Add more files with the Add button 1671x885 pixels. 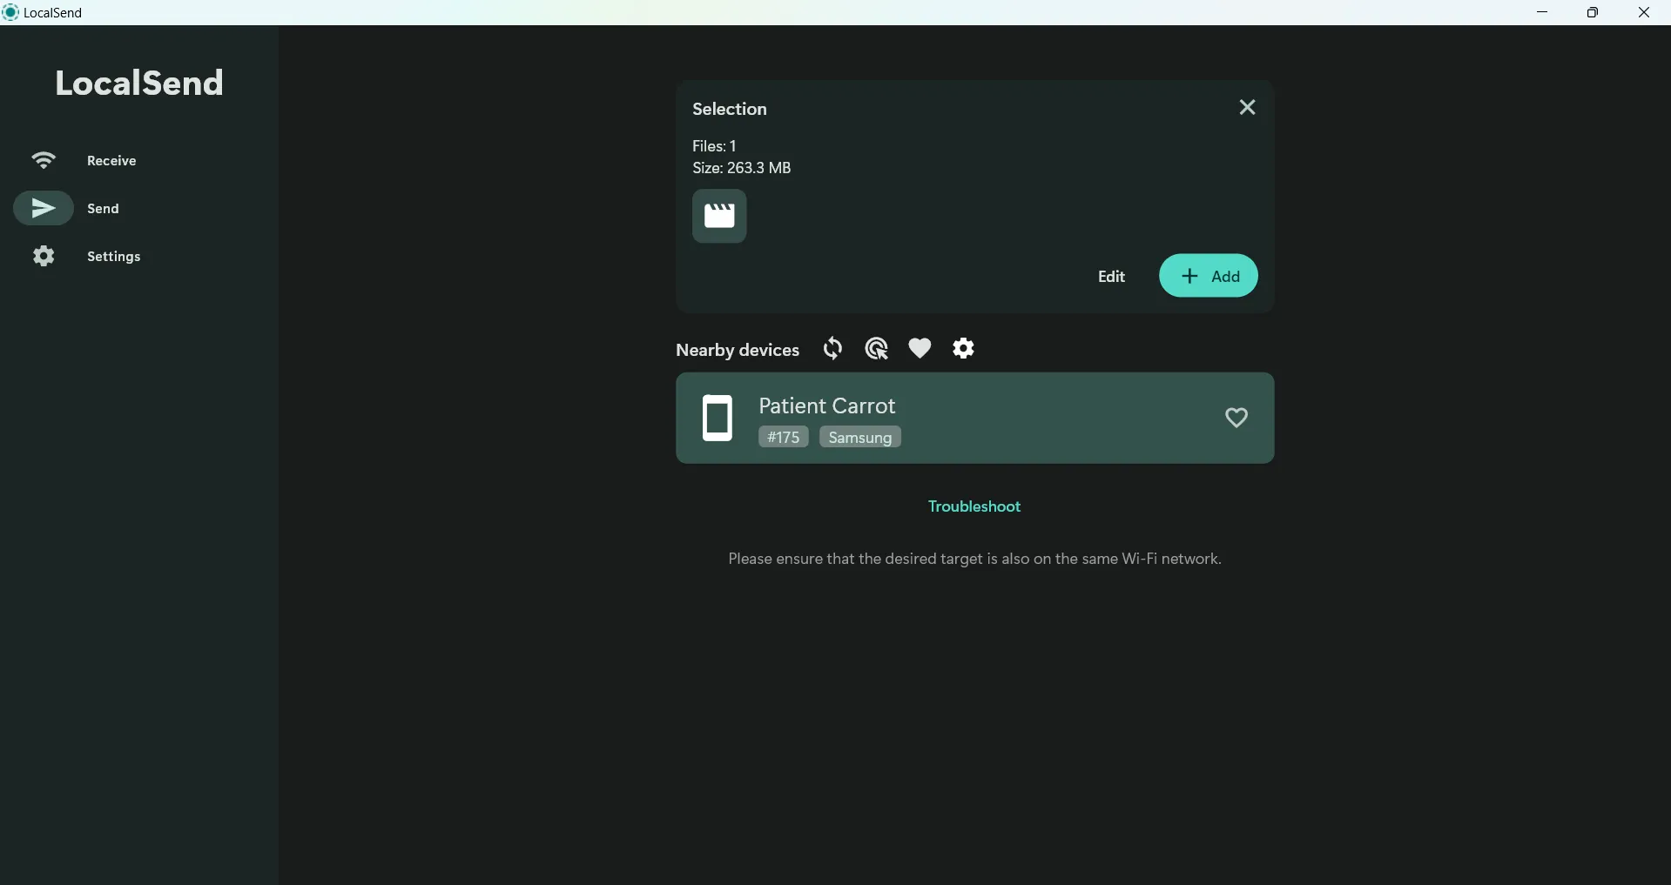click(x=1209, y=276)
